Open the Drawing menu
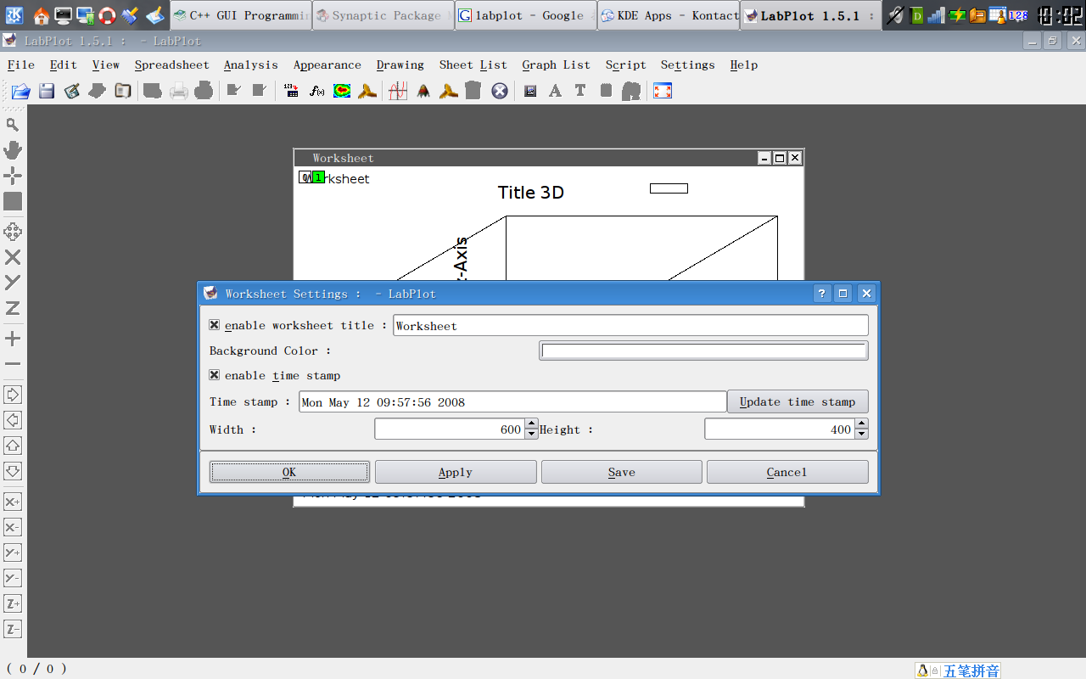Image resolution: width=1086 pixels, height=679 pixels. (400, 65)
